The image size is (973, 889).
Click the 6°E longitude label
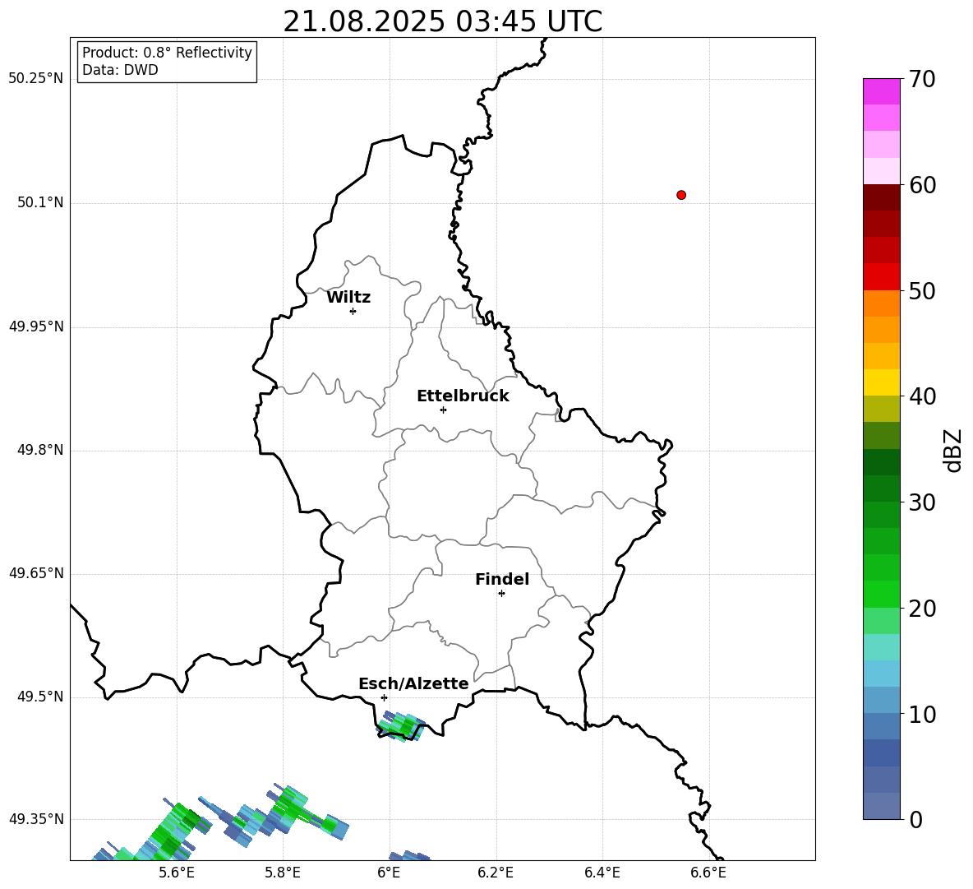[389, 873]
